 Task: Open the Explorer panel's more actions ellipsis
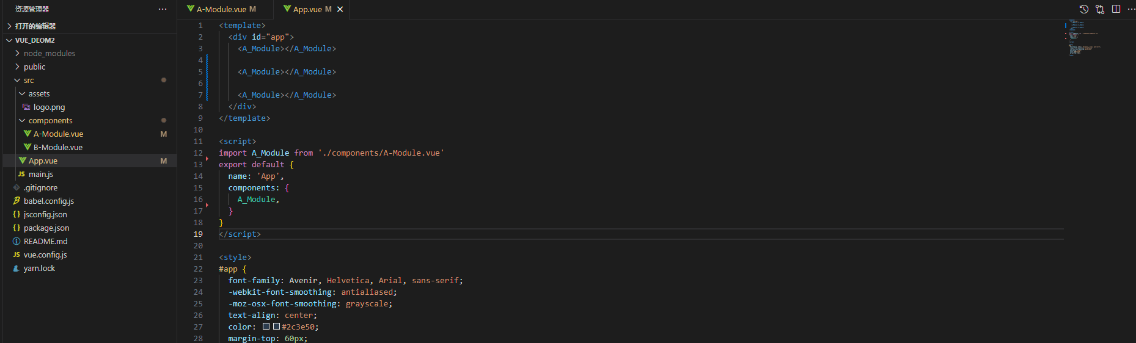pos(162,9)
